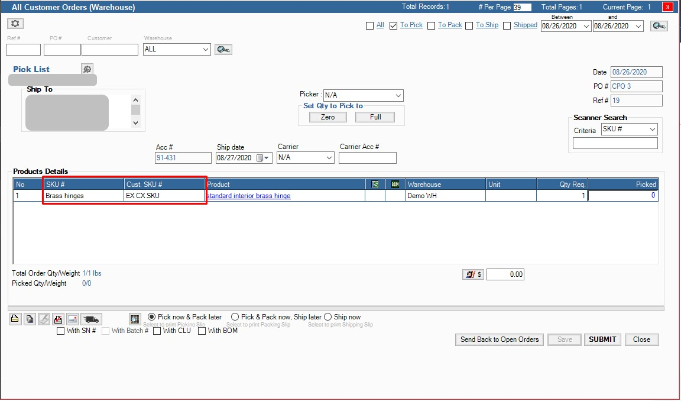
Task: Click the wrench icon next to Pick List
Action: pyautogui.click(x=87, y=69)
